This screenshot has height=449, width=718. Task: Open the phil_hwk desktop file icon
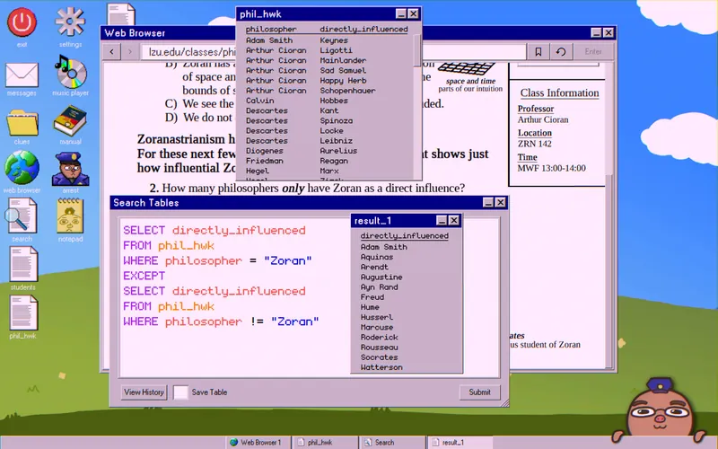(x=23, y=313)
